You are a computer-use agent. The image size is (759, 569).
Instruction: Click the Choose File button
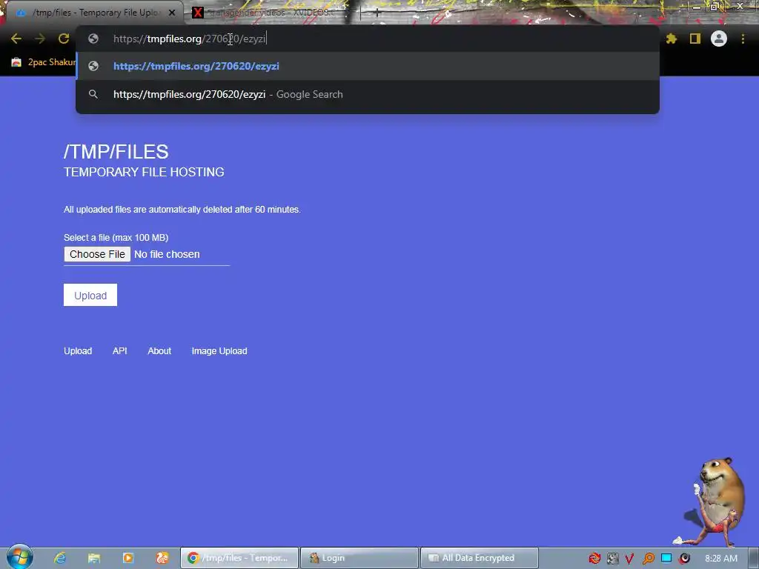(x=97, y=254)
